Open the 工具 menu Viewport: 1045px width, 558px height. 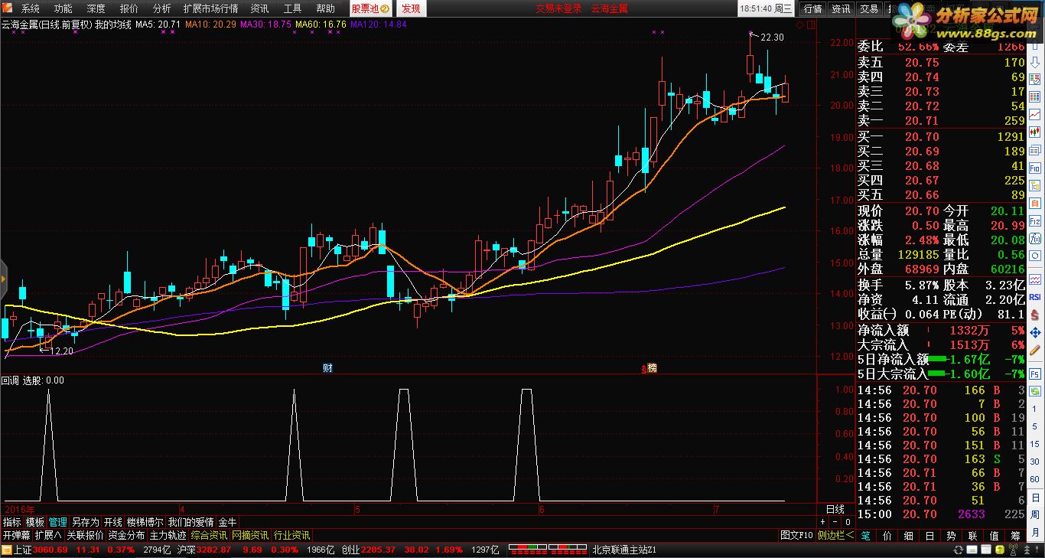292,8
